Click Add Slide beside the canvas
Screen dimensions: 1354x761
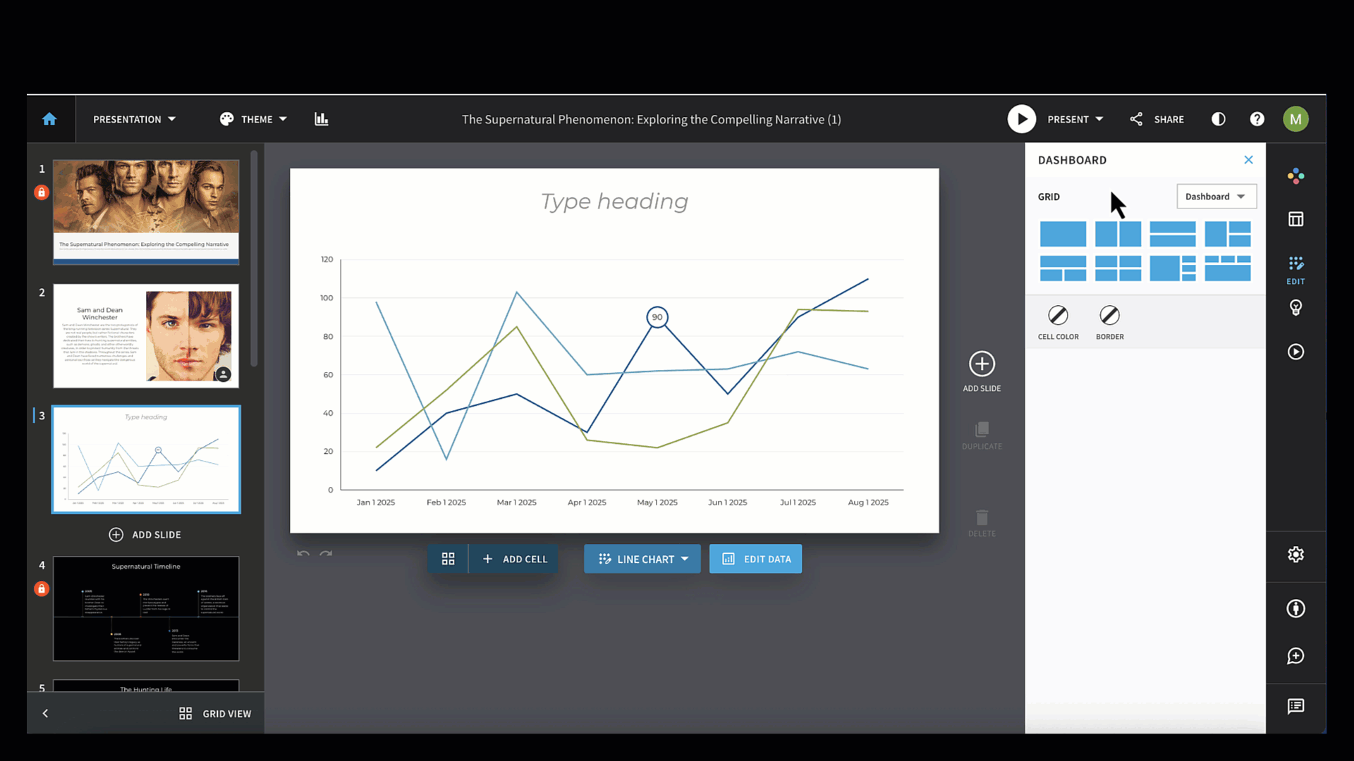[982, 371]
